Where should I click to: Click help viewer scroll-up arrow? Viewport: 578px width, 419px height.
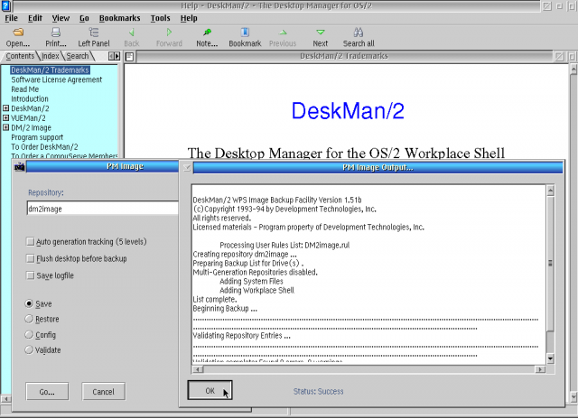point(573,69)
